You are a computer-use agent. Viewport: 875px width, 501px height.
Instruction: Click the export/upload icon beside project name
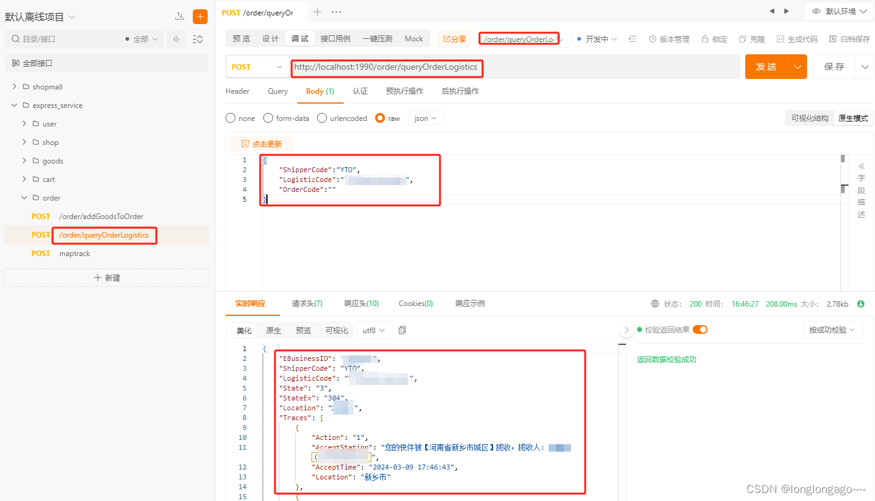point(180,16)
